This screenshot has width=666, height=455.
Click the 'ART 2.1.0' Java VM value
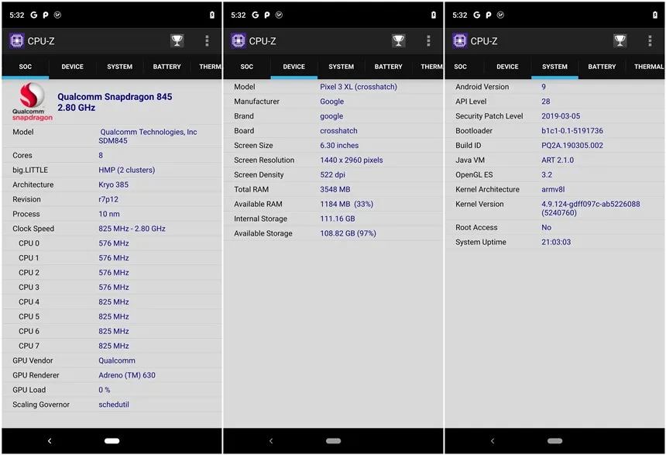coord(558,160)
